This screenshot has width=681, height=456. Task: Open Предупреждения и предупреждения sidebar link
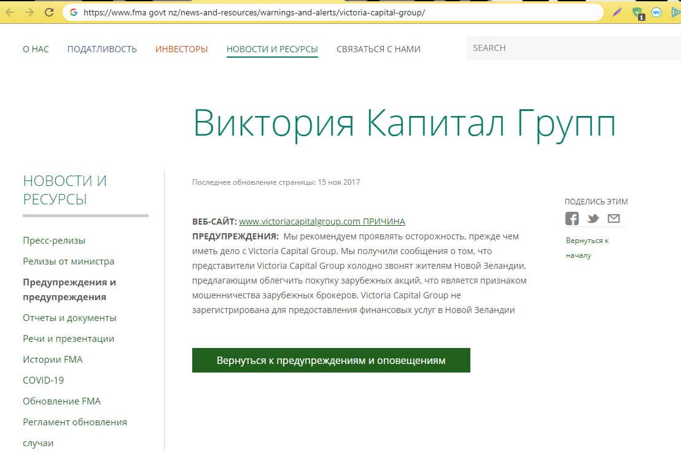[x=69, y=290]
